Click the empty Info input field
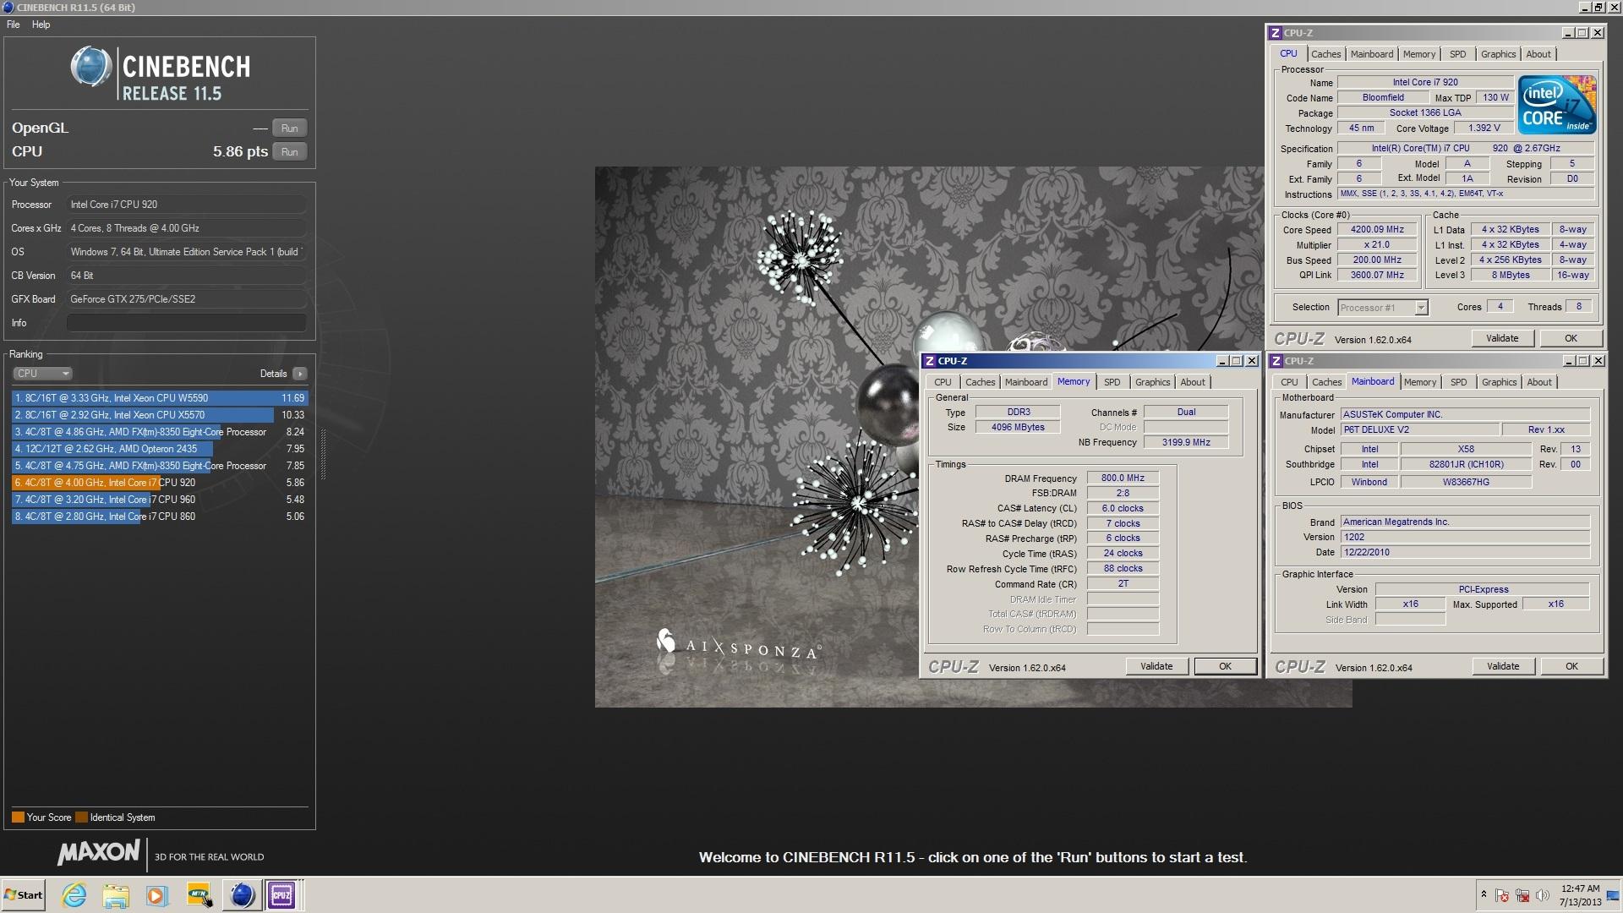This screenshot has height=913, width=1623. click(187, 323)
